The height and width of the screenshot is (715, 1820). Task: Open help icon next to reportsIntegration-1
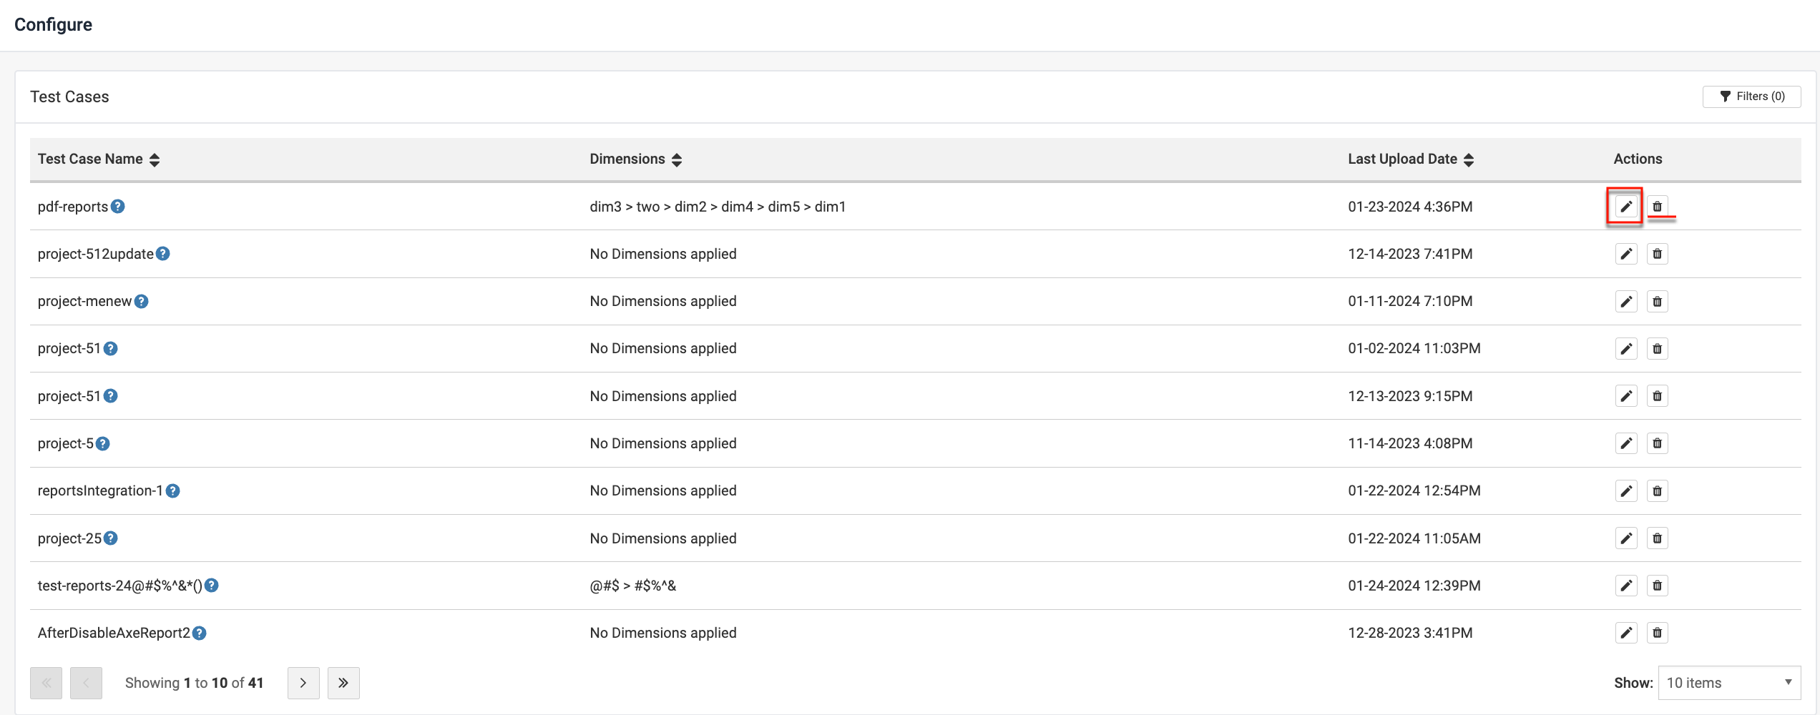pos(172,490)
